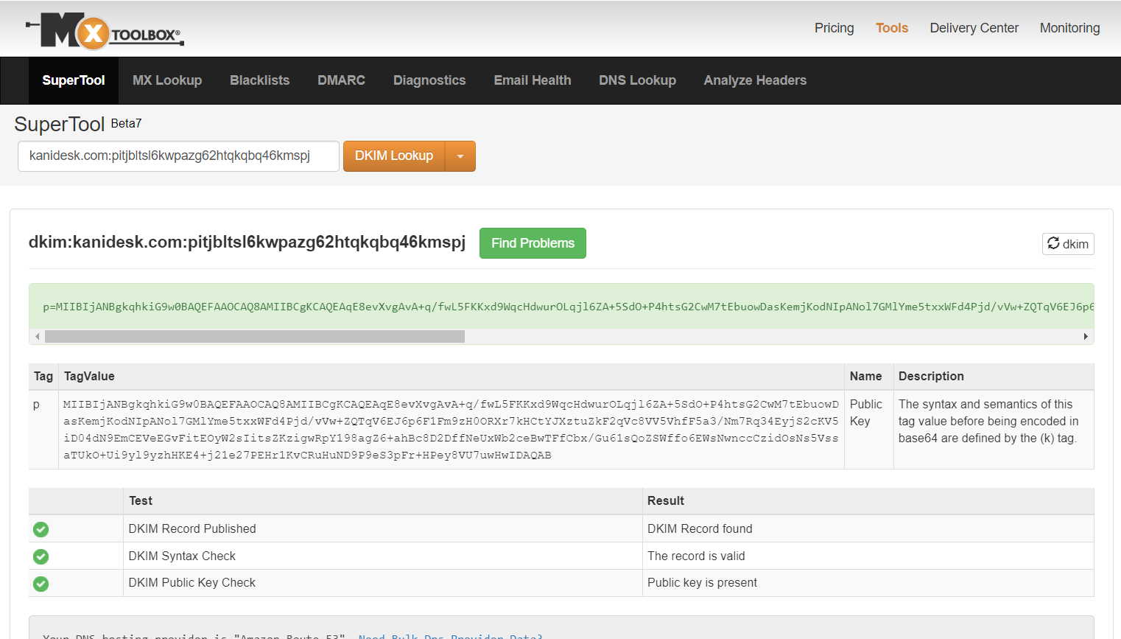
Task: Click the left arrow on the record scrollbar
Action: pyautogui.click(x=37, y=336)
